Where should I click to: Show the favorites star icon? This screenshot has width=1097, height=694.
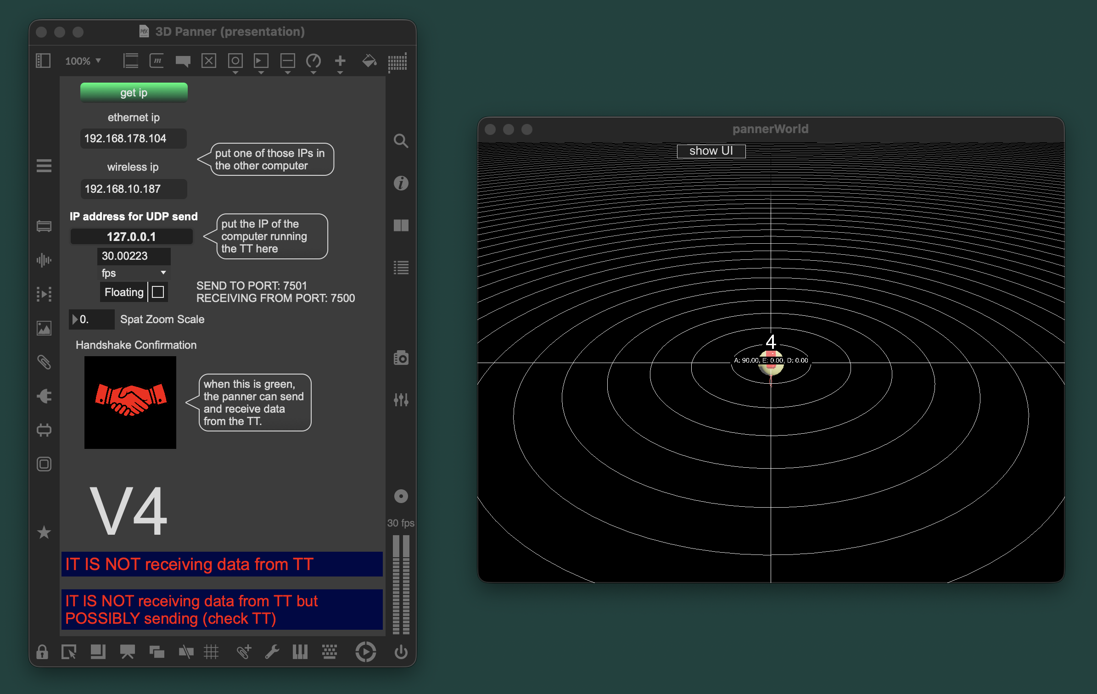click(44, 532)
